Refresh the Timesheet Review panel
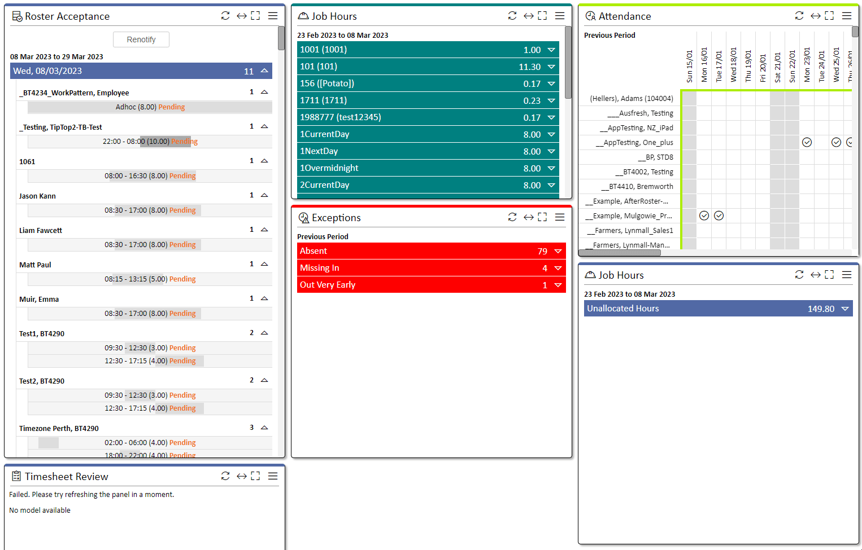This screenshot has width=862, height=550. [x=225, y=476]
